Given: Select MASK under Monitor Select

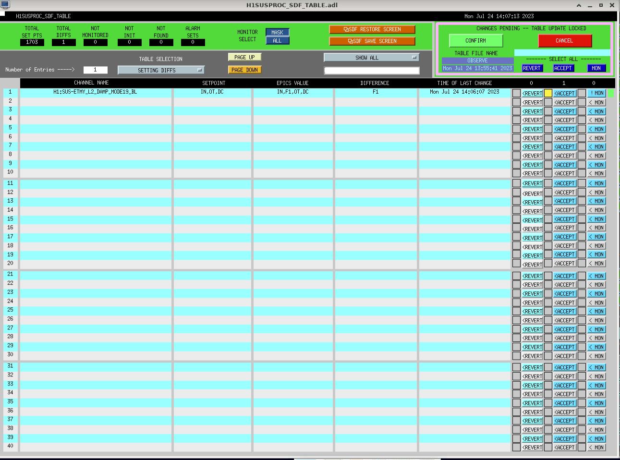Looking at the screenshot, I should [x=277, y=32].
